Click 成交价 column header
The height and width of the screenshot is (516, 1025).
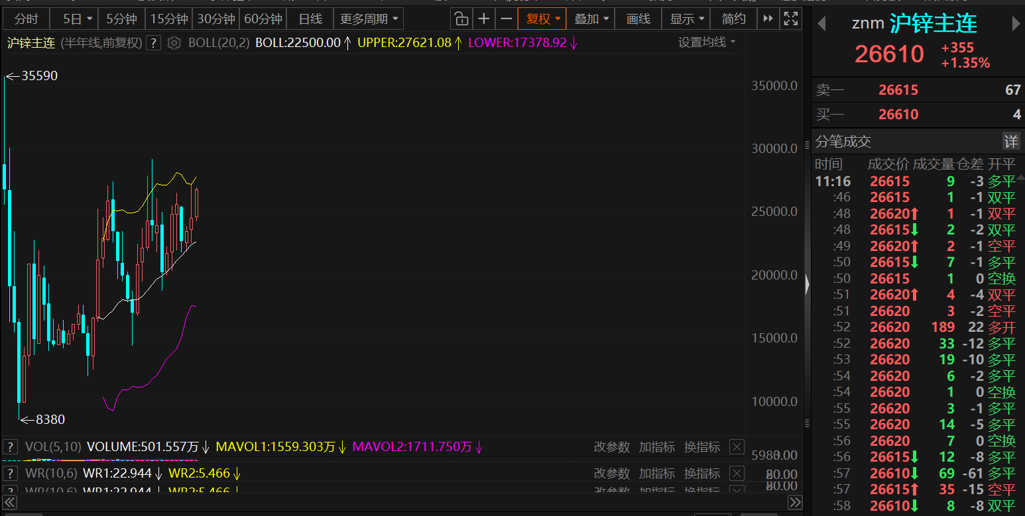pos(888,164)
